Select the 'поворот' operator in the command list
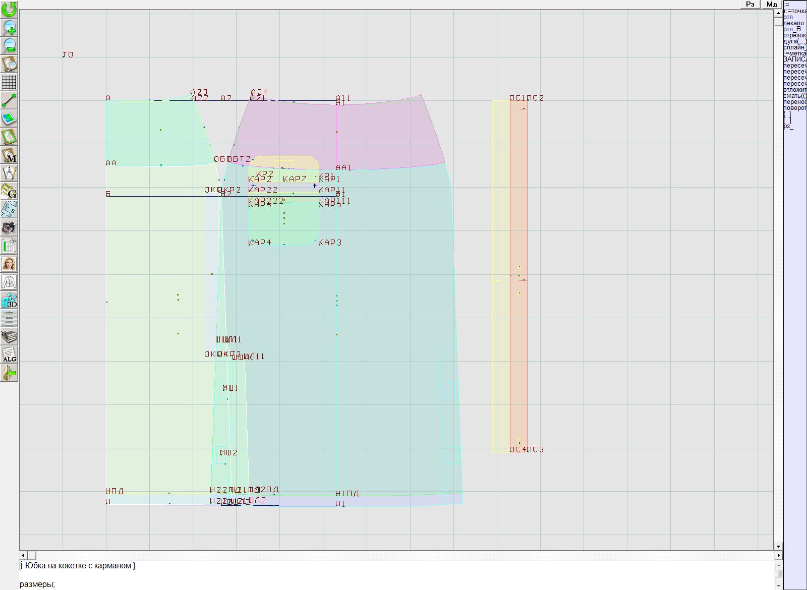The image size is (807, 590). [795, 108]
